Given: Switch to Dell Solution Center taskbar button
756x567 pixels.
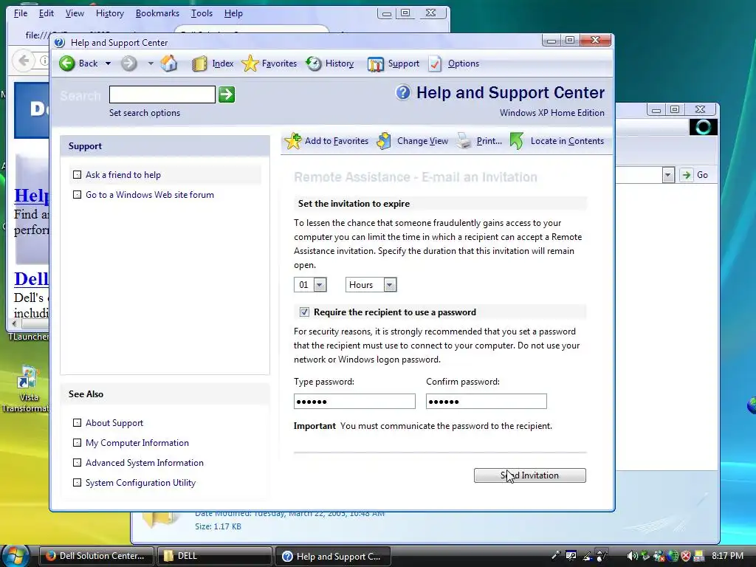Looking at the screenshot, I should (96, 556).
